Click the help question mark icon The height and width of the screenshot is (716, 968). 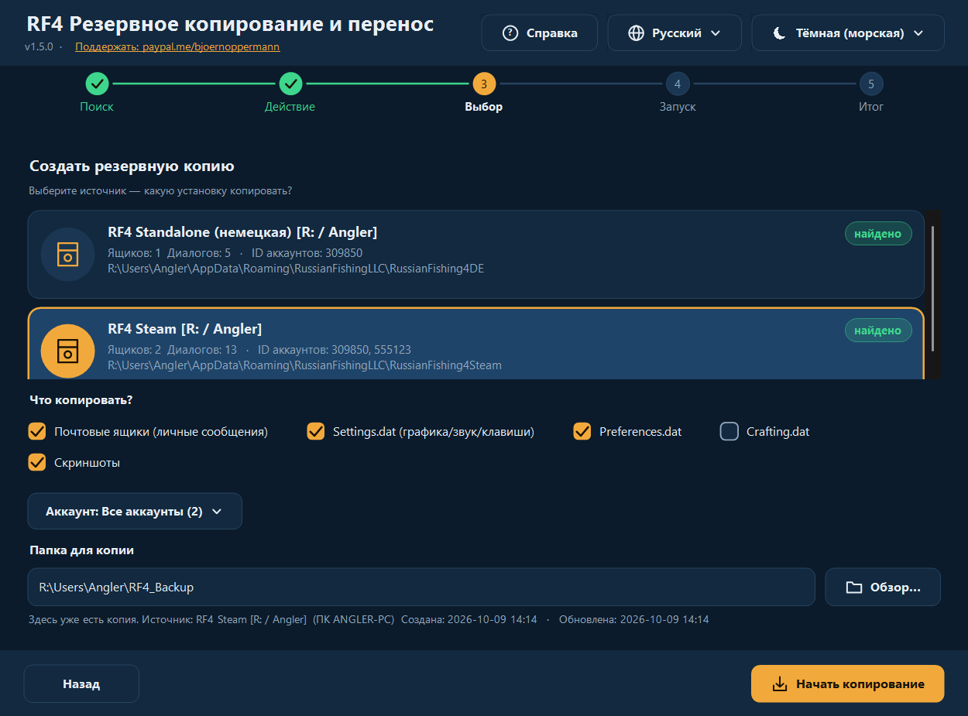tap(510, 33)
